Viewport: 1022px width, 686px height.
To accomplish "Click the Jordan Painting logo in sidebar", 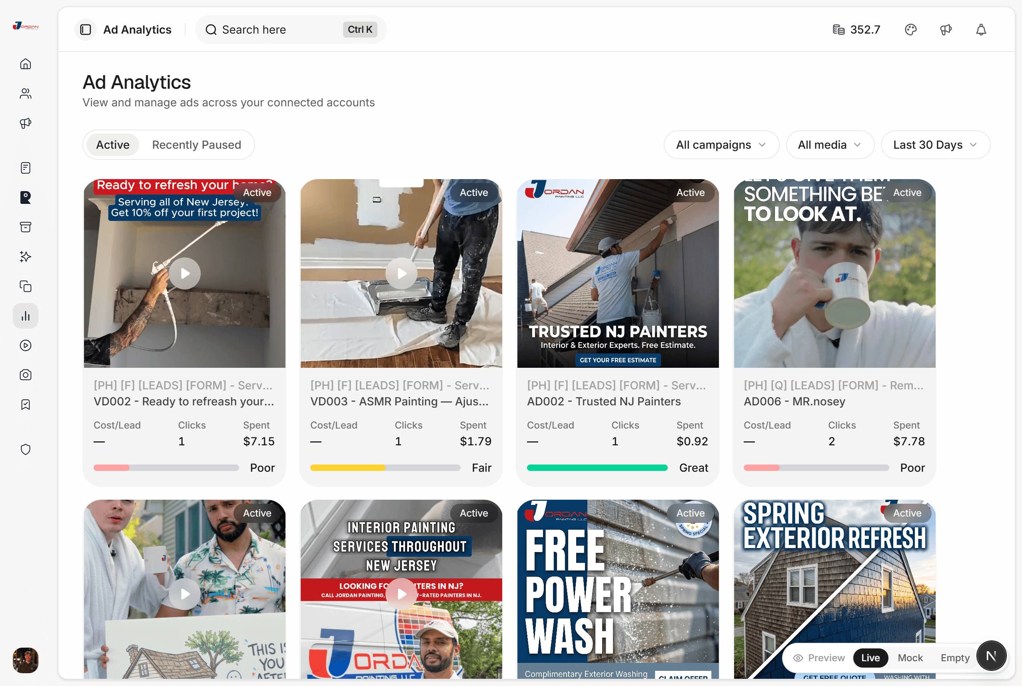I will pos(25,26).
